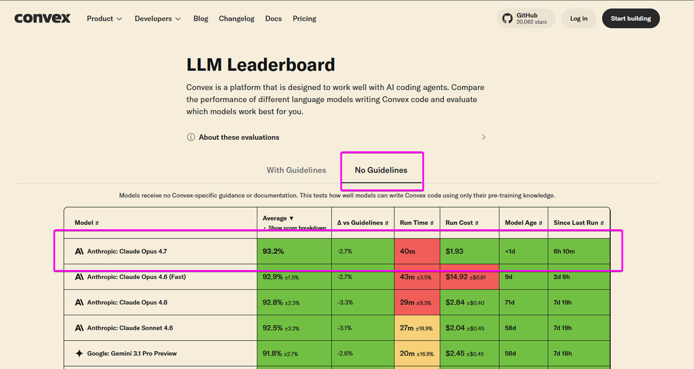The width and height of the screenshot is (694, 369).
Task: Open the Product dropdown menu
Action: (105, 18)
